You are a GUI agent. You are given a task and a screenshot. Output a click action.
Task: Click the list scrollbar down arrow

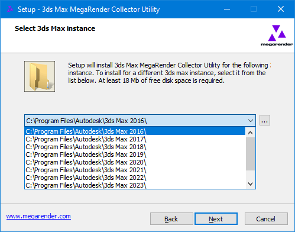point(250,184)
